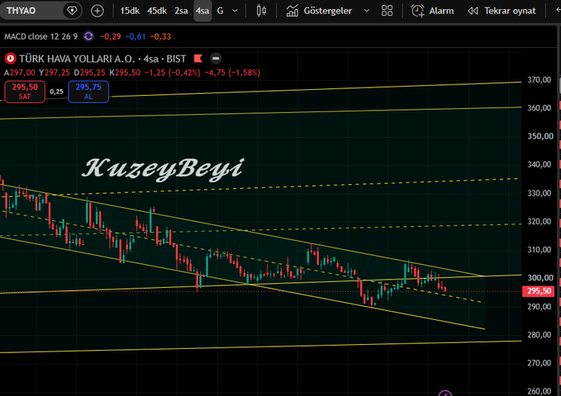Image resolution: width=561 pixels, height=396 pixels.
Task: Click the 360,00 price axis label
Action: click(x=540, y=108)
